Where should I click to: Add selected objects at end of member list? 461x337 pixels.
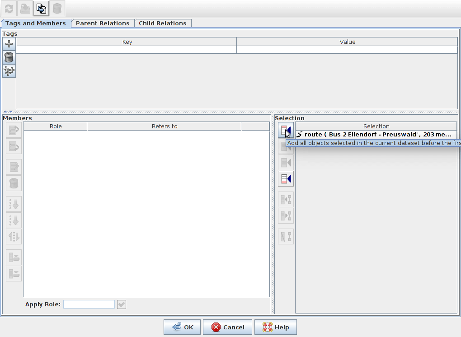pyautogui.click(x=286, y=179)
